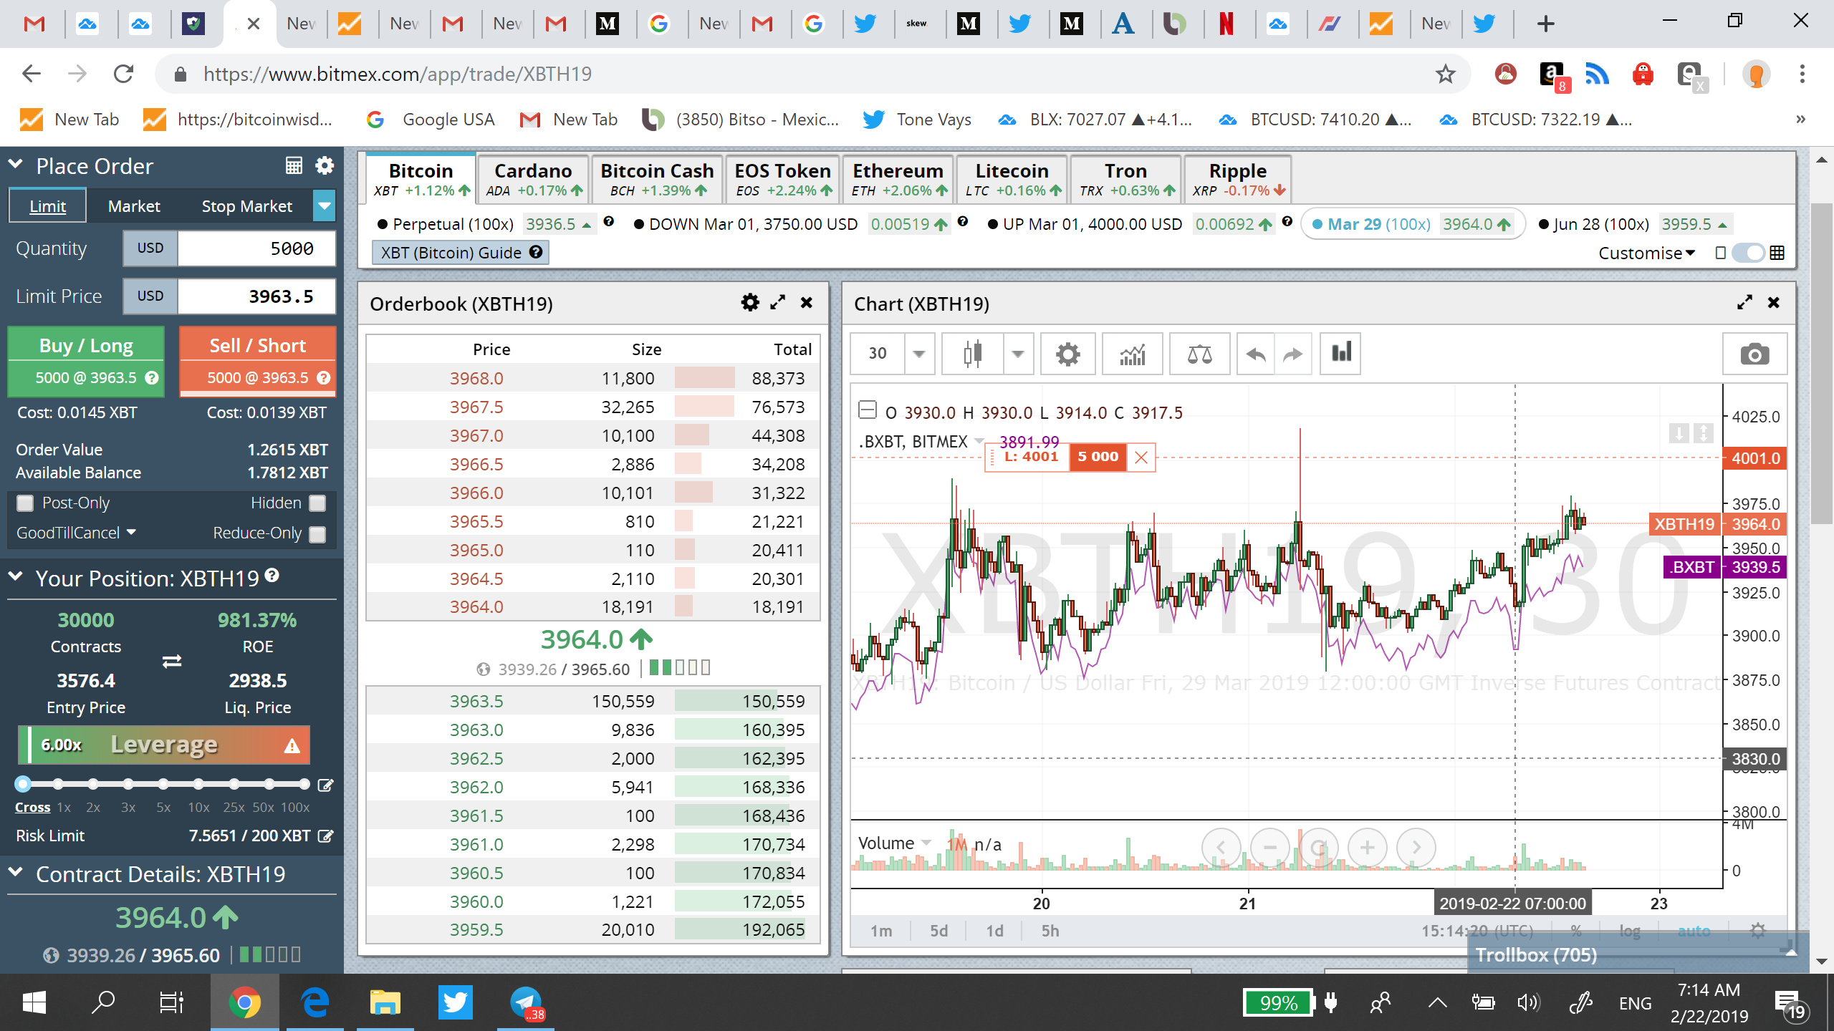Edit leverage pencil icon
The height and width of the screenshot is (1031, 1834).
325,785
